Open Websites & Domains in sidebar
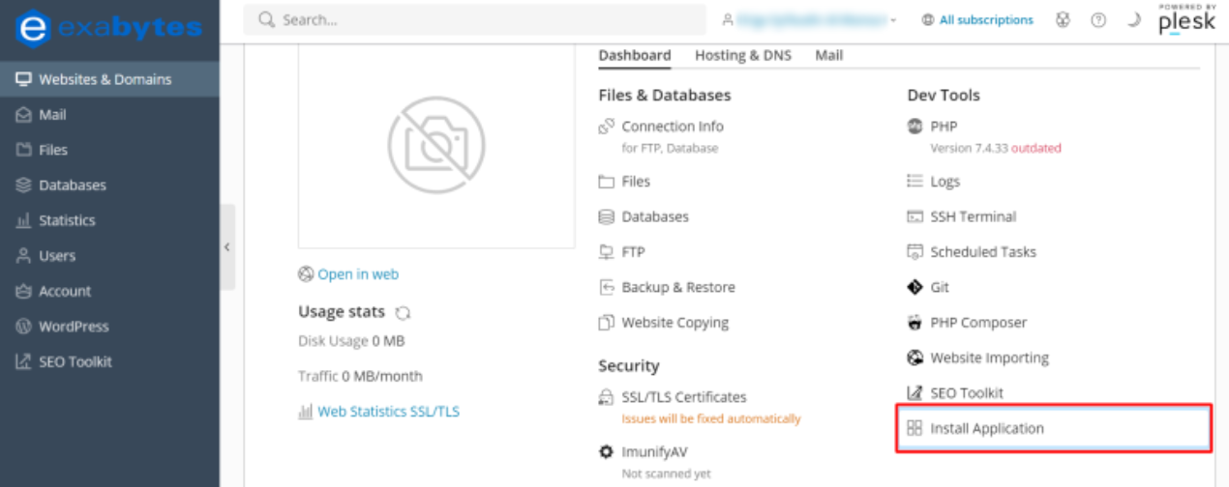 click(x=109, y=79)
